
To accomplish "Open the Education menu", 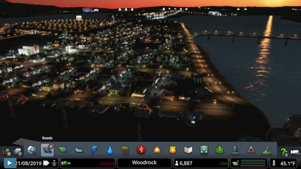I will coord(188,150).
